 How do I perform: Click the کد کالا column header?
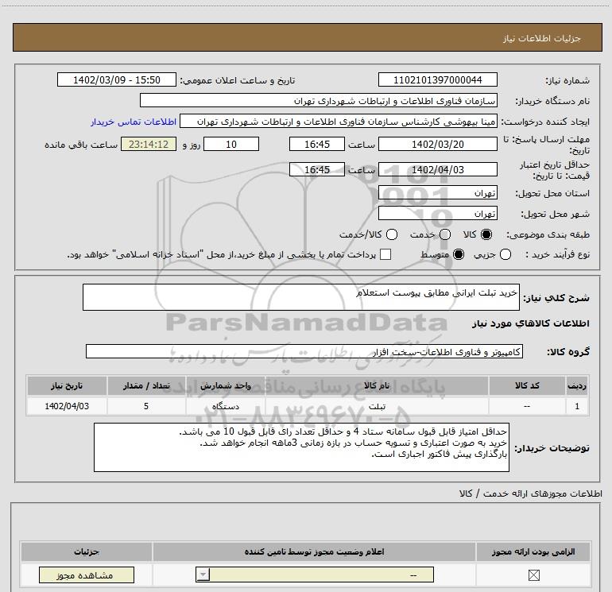coord(527,386)
